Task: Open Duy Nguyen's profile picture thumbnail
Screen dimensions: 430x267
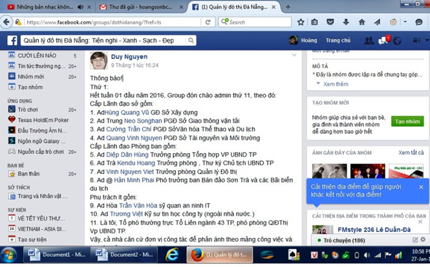Action: (x=99, y=61)
